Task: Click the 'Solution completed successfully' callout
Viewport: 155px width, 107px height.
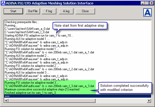Action: pyautogui.click(x=125, y=88)
